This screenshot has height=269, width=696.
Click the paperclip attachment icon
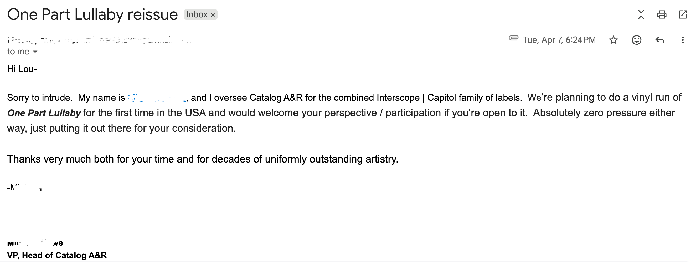[x=513, y=38]
